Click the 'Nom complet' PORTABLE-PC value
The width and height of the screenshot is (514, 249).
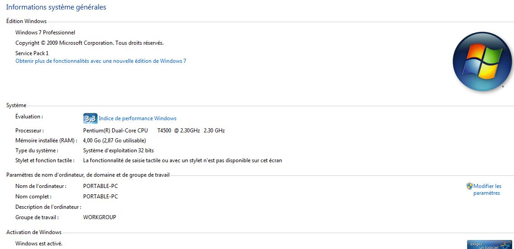(100, 197)
